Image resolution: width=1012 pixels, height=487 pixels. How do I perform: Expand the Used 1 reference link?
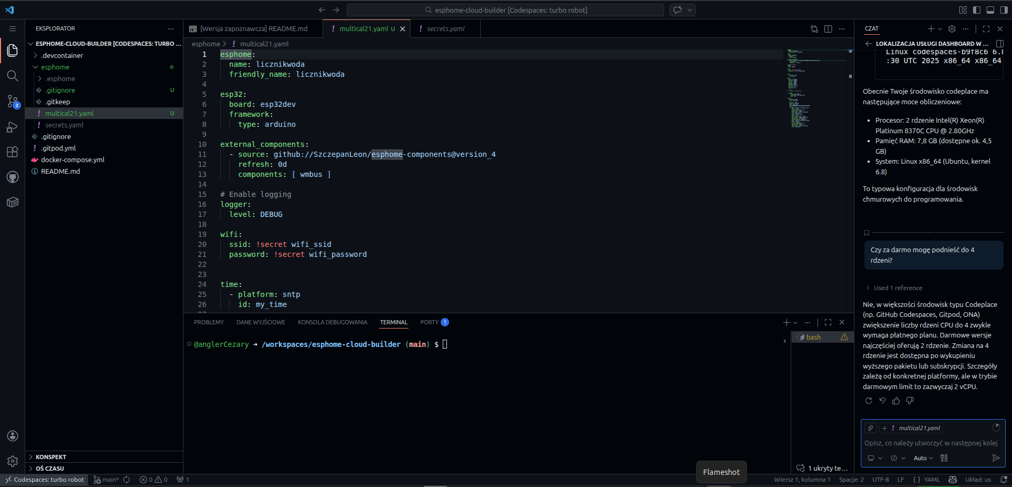point(898,288)
